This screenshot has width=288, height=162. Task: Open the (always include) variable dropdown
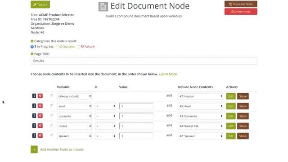coord(74,96)
